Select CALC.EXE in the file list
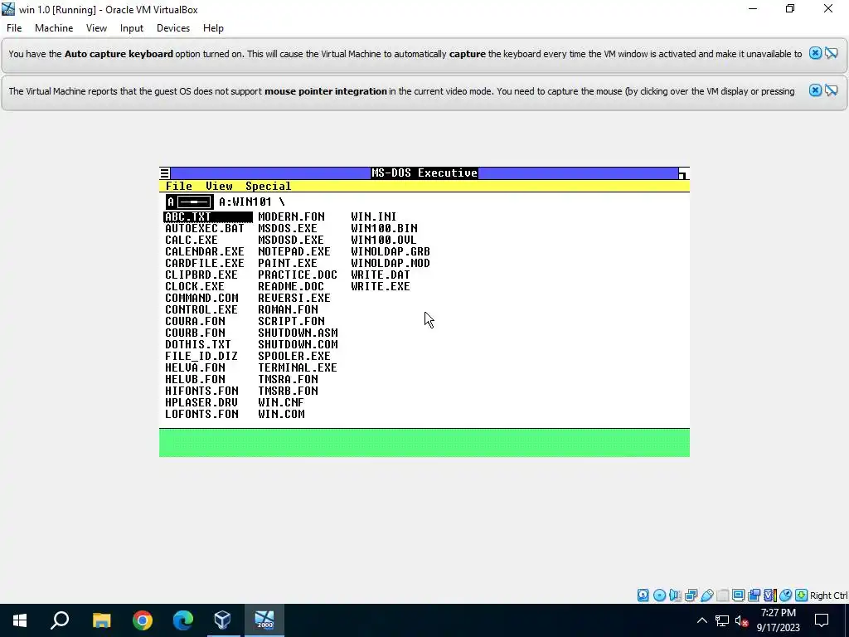The height and width of the screenshot is (637, 849). 192,240
